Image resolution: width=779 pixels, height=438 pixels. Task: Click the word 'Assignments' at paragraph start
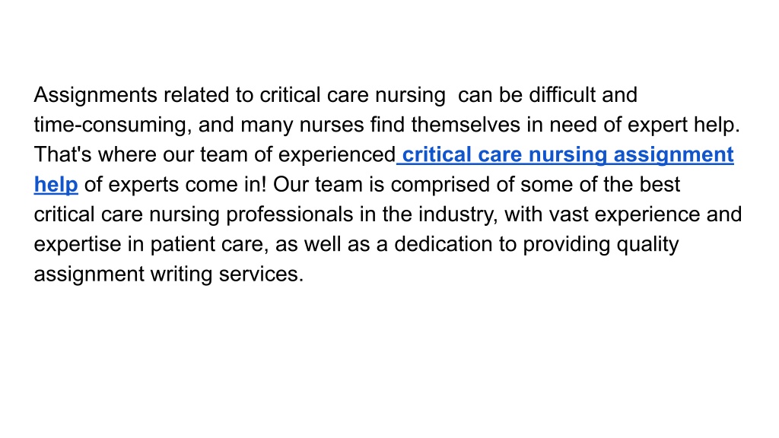[95, 95]
